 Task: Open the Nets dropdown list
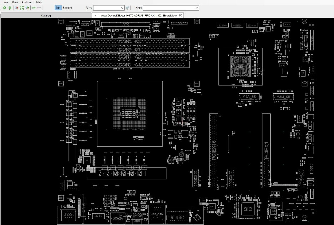coord(197,8)
